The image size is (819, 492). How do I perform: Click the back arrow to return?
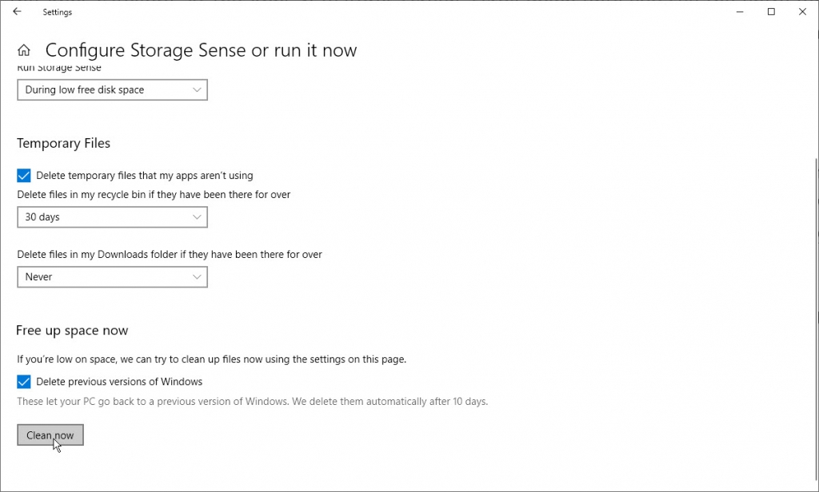[x=17, y=12]
